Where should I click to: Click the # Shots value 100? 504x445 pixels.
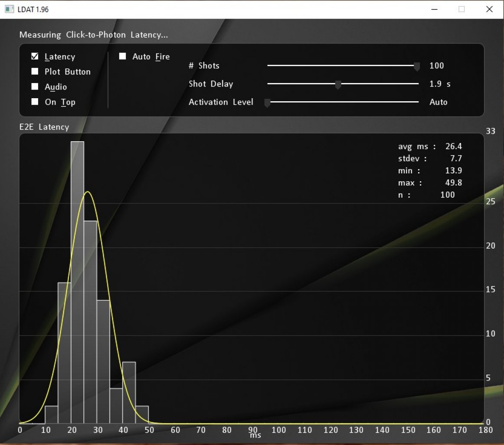coord(436,66)
